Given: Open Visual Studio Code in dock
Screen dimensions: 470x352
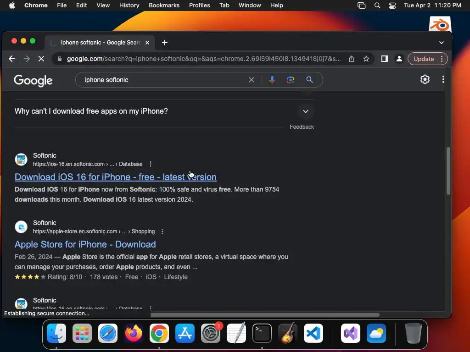Looking at the screenshot, I should 313,333.
